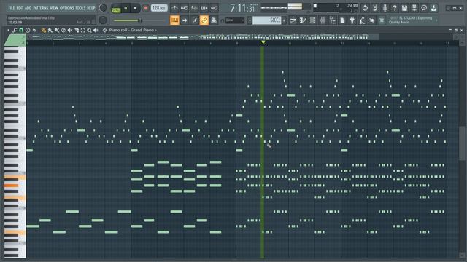Image resolution: width=467 pixels, height=262 pixels.
Task: Choose the Select marquee tool
Action: point(82,30)
